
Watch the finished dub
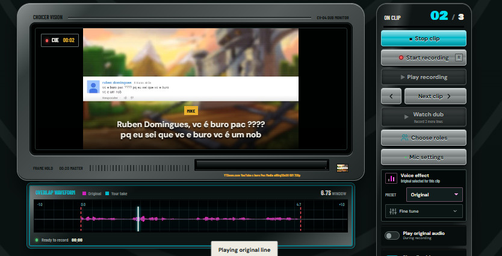click(x=423, y=117)
